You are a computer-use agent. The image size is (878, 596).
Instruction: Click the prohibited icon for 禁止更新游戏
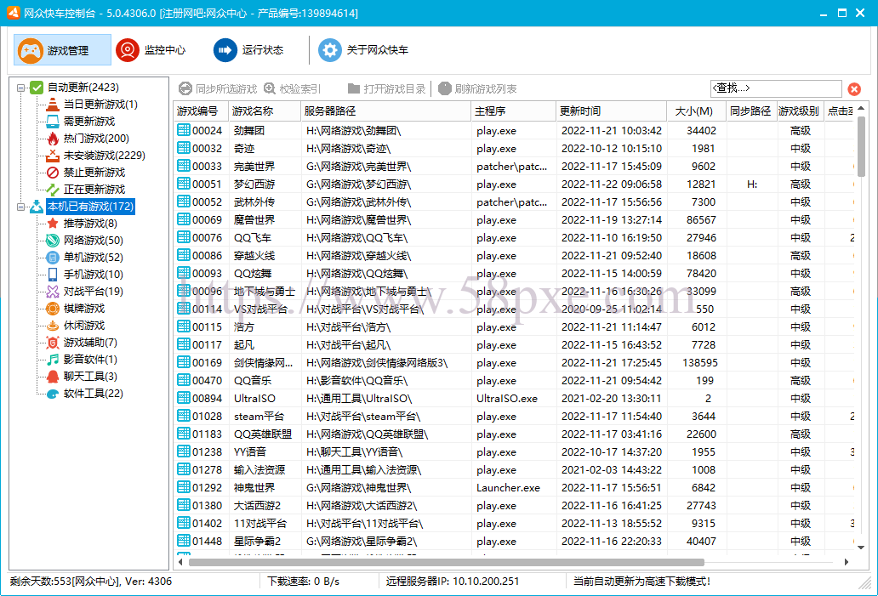point(53,173)
